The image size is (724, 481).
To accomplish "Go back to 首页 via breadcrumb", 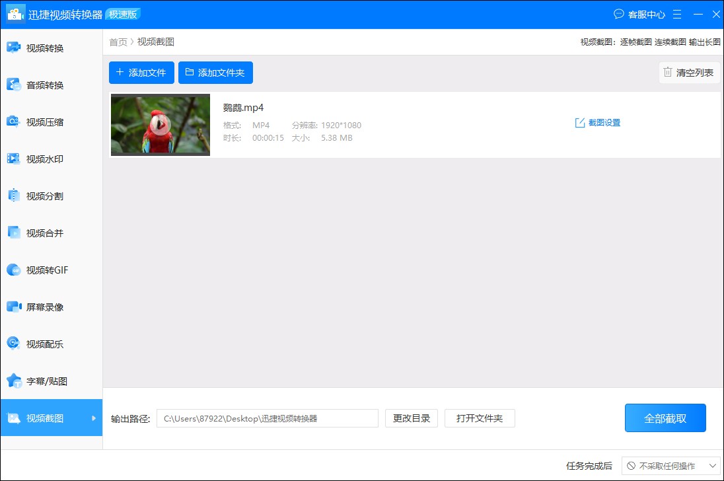I will point(118,42).
